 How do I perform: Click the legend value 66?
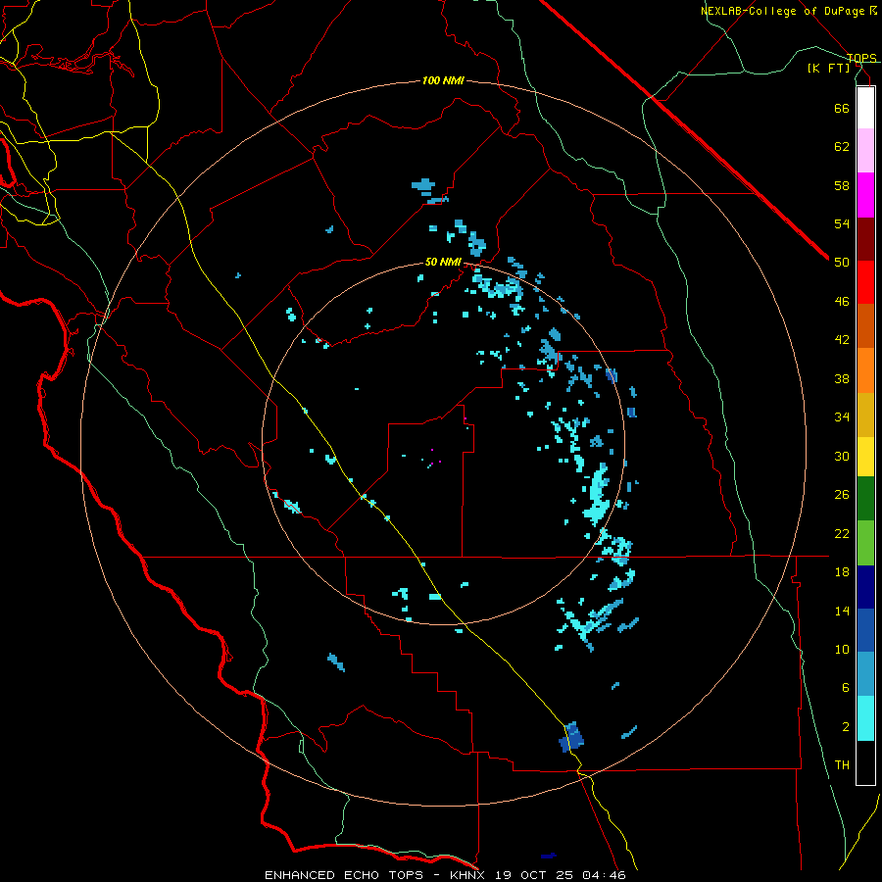pos(842,109)
